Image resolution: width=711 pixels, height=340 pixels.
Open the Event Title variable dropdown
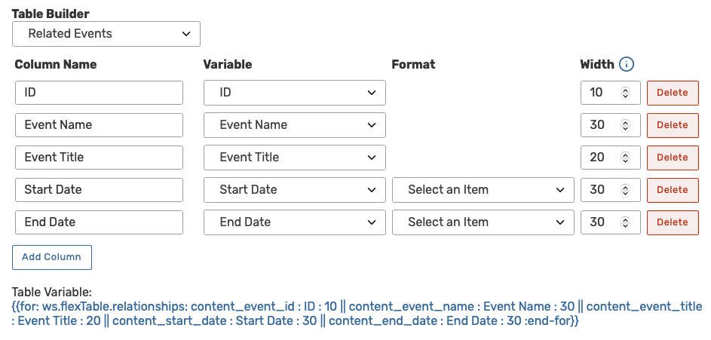(295, 158)
